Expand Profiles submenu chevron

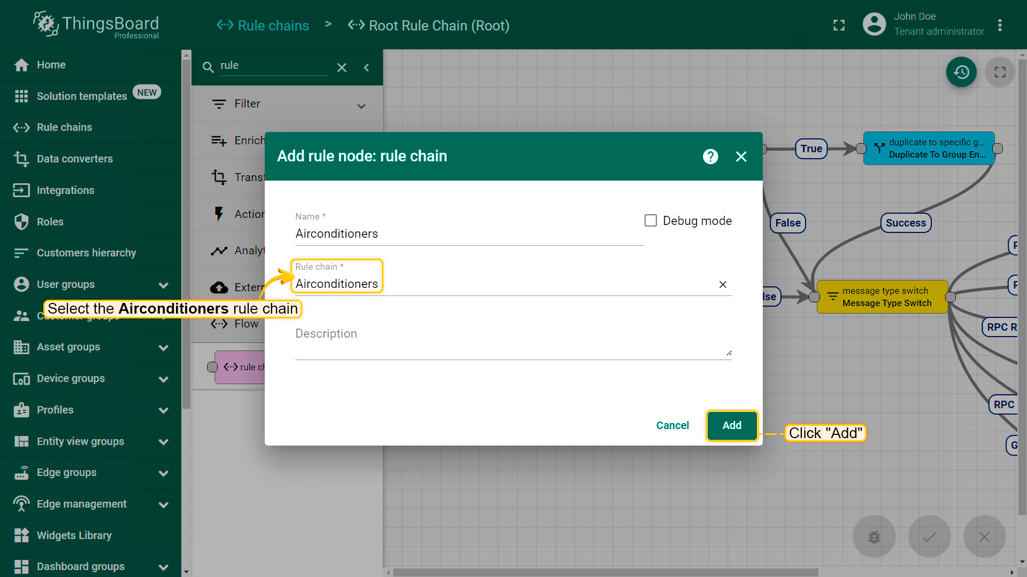(164, 410)
